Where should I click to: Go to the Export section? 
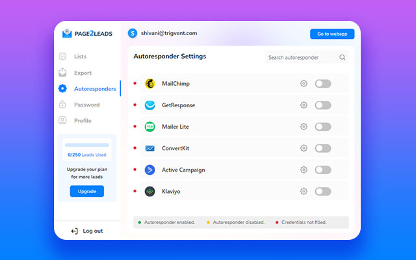(x=82, y=73)
